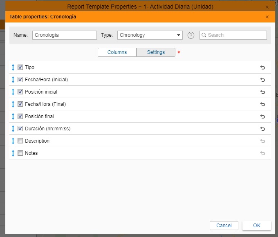The image size is (278, 237).
Task: Switch to the Settings tab
Action: coord(156,52)
